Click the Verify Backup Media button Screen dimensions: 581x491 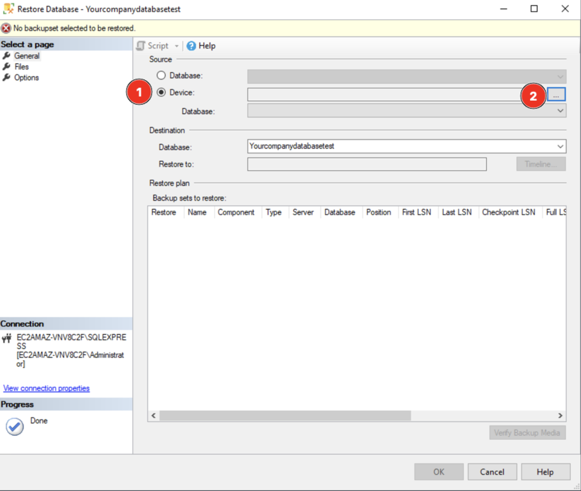click(x=527, y=433)
